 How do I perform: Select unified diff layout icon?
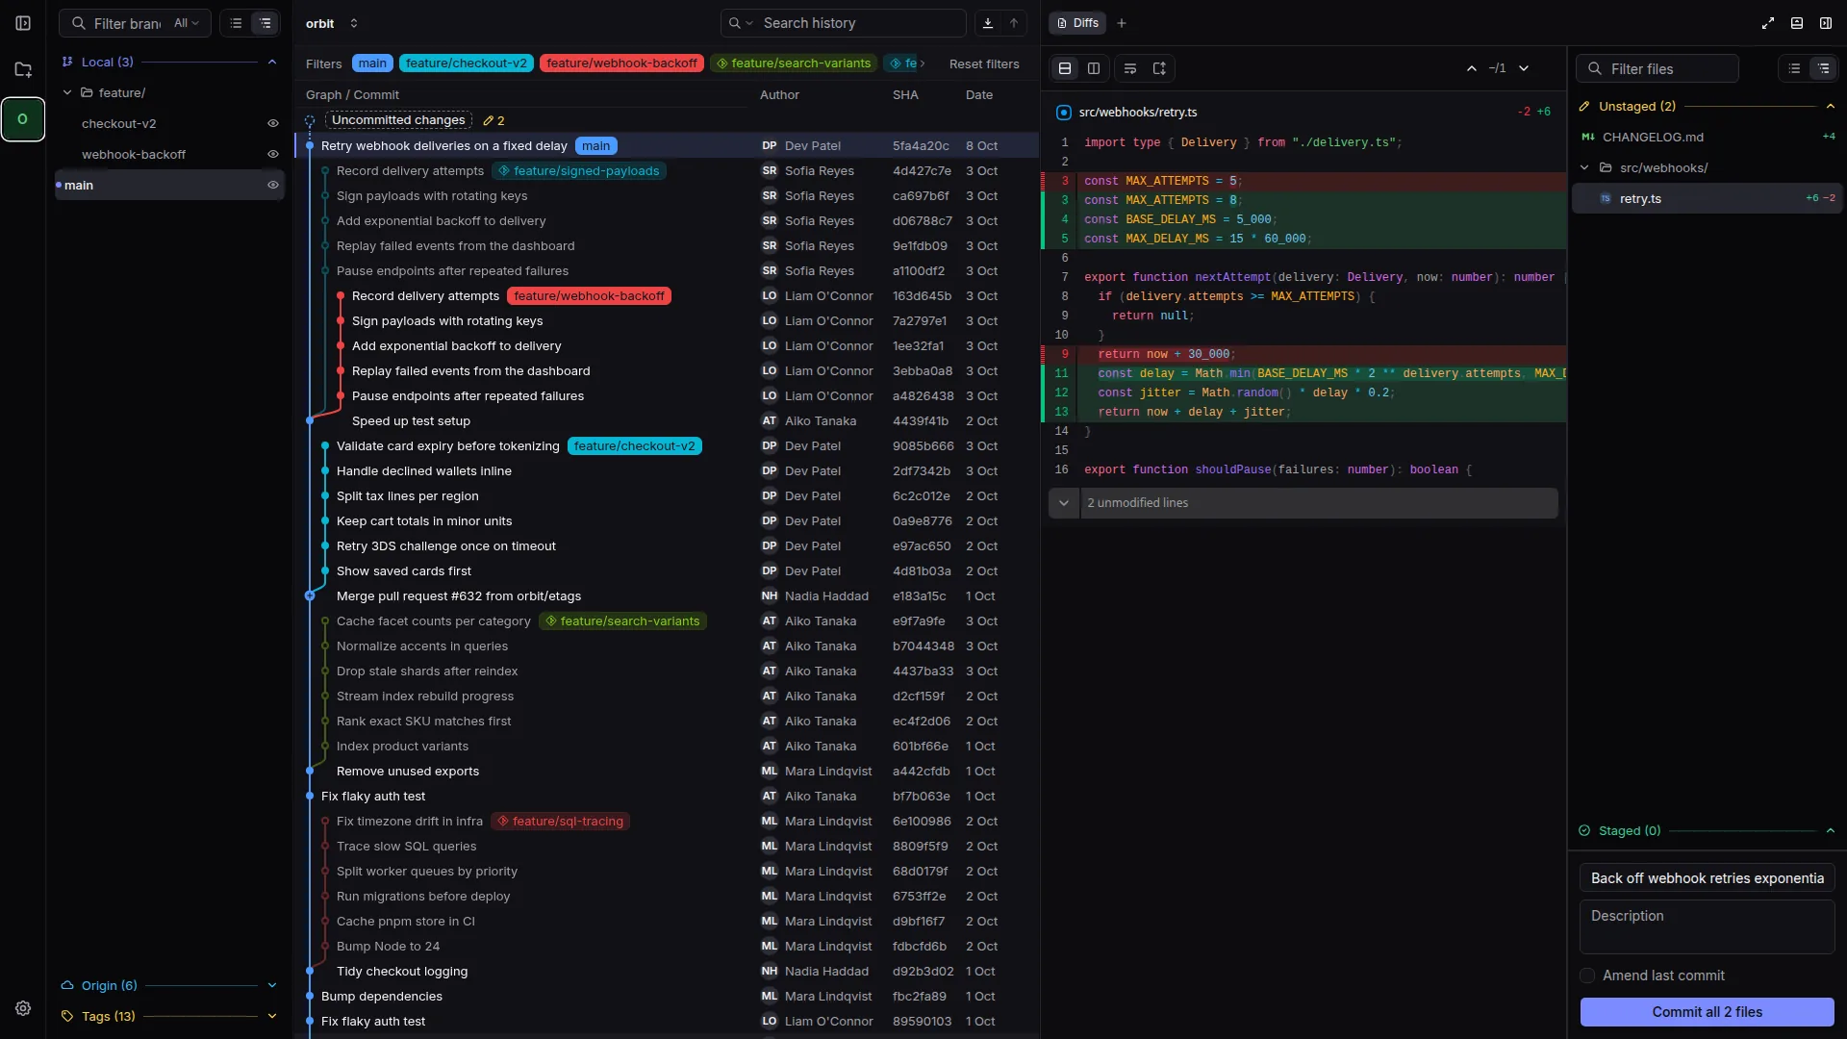click(x=1065, y=68)
